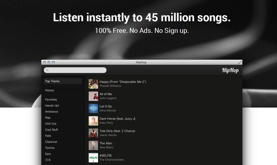Click The Man album art

point(93,145)
